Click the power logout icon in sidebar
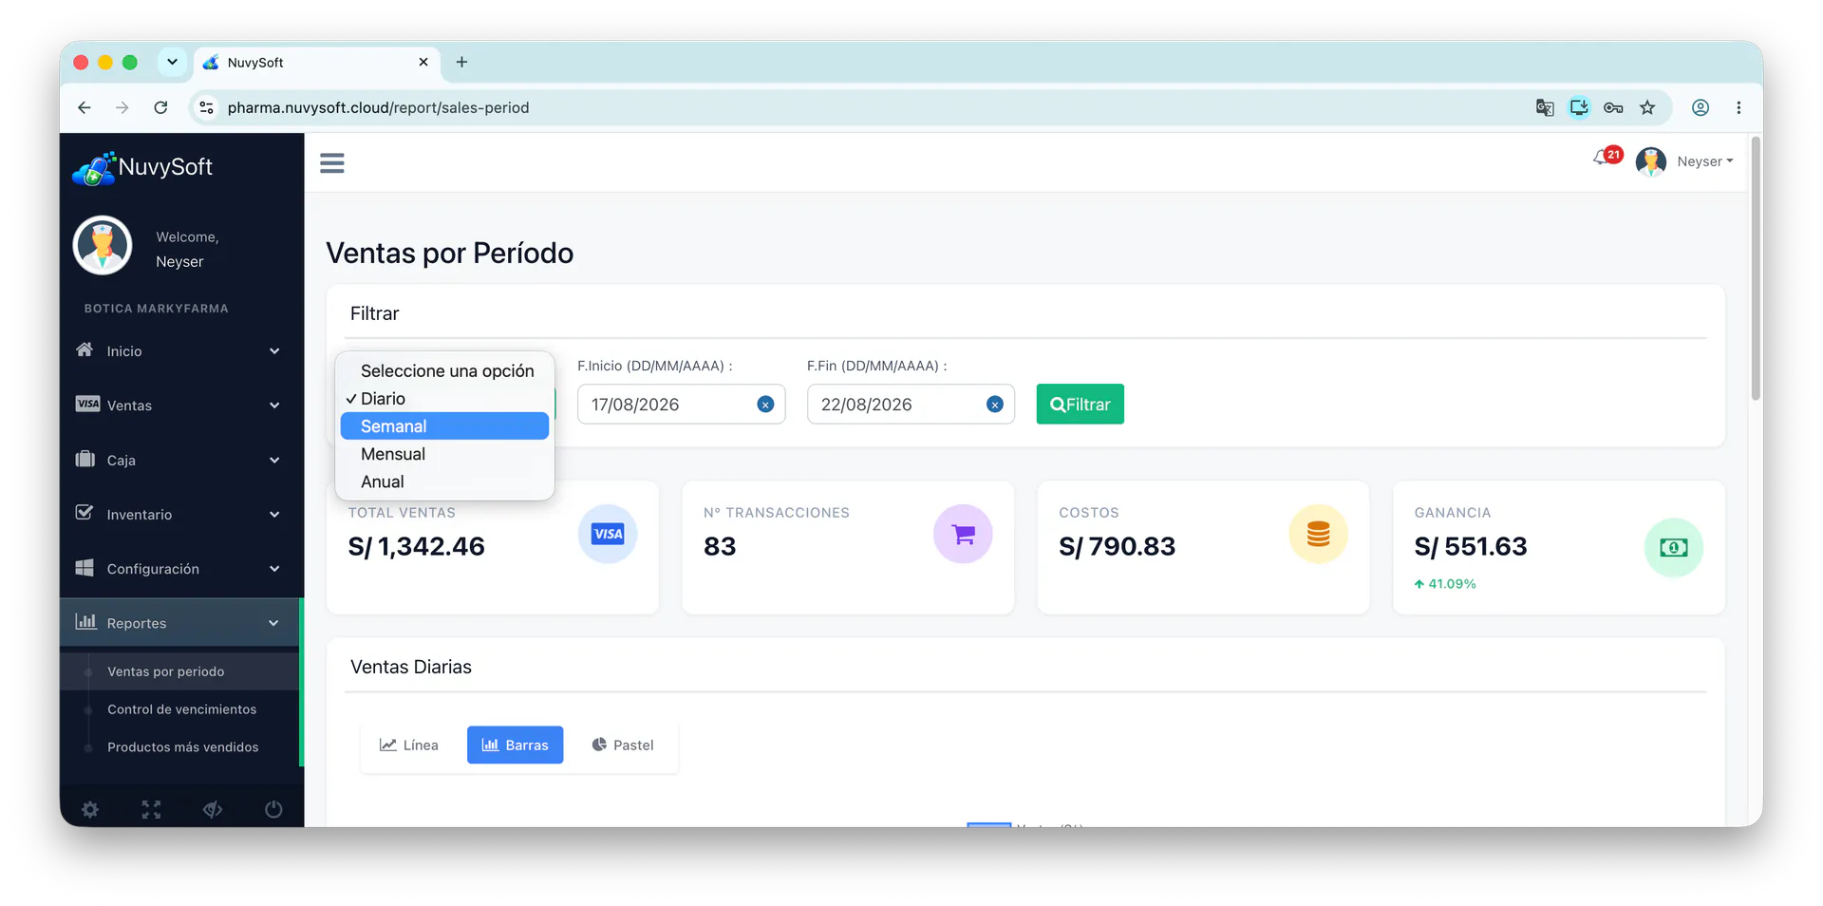 click(273, 809)
